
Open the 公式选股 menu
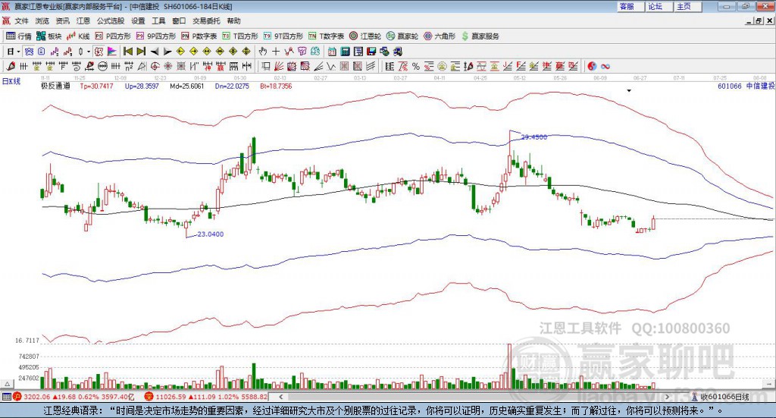110,21
